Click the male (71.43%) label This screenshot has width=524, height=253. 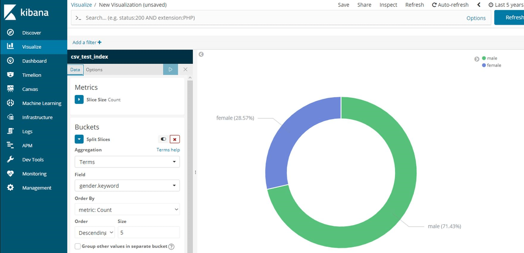pos(444,226)
